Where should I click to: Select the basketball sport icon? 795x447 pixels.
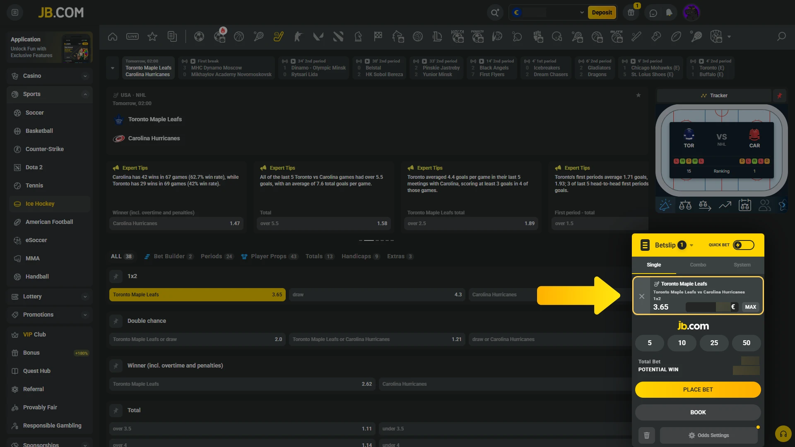pos(239,36)
